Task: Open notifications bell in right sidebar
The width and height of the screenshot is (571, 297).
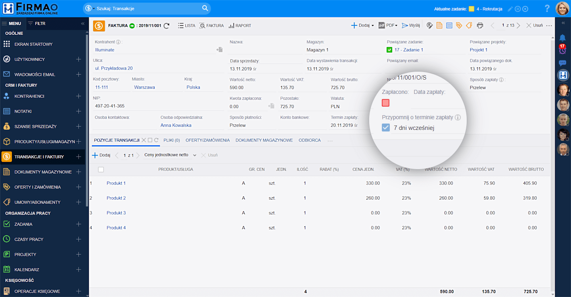Action: click(562, 38)
